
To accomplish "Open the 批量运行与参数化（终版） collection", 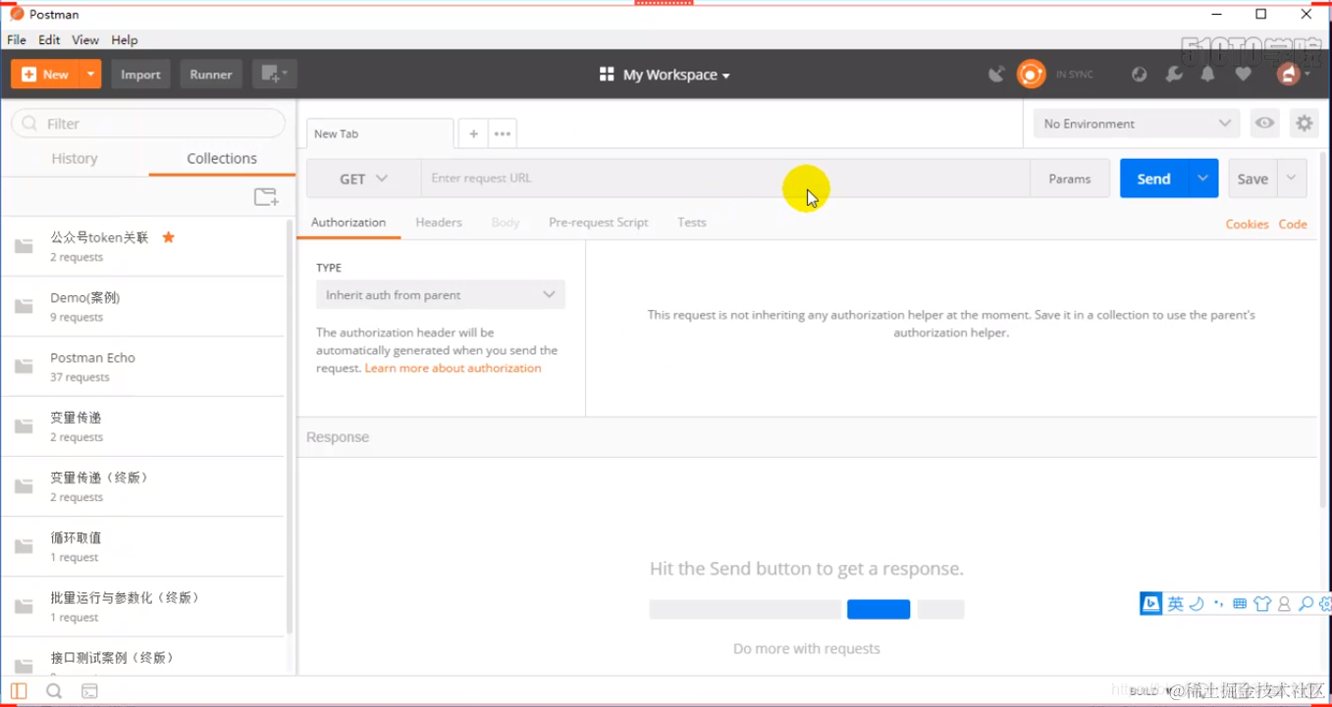I will click(x=143, y=606).
